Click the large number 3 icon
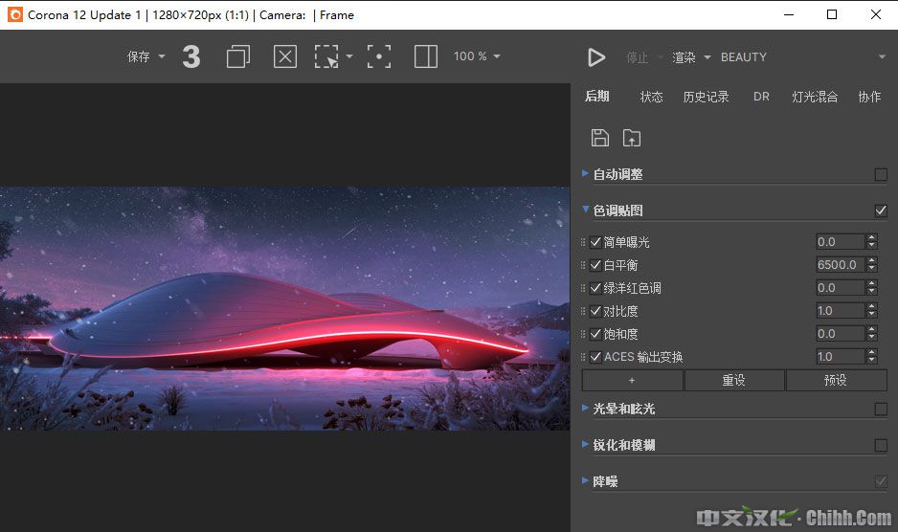Viewport: 898px width, 532px height. (191, 57)
